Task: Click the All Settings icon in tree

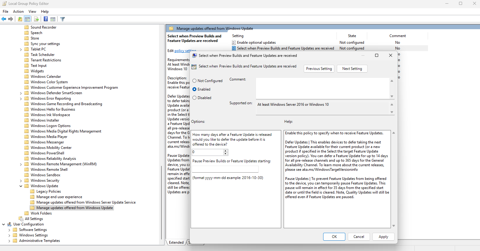Action: pos(21,219)
